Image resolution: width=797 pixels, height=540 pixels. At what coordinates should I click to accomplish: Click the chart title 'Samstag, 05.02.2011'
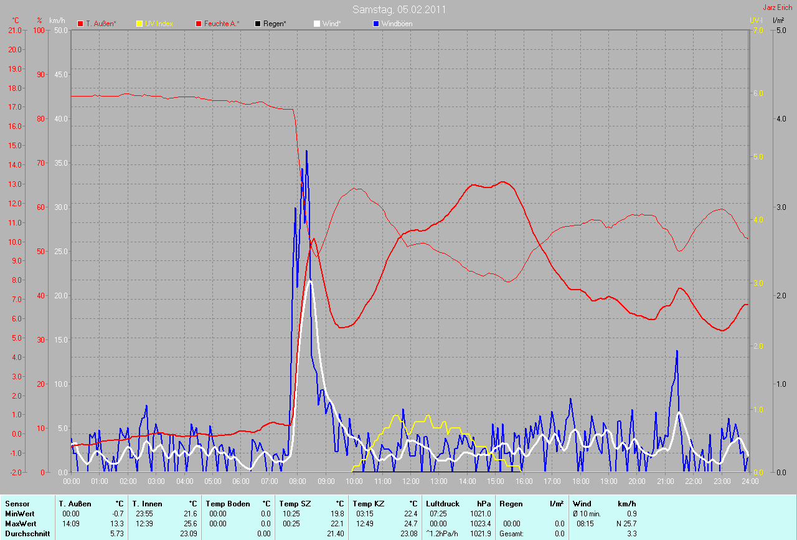point(399,9)
